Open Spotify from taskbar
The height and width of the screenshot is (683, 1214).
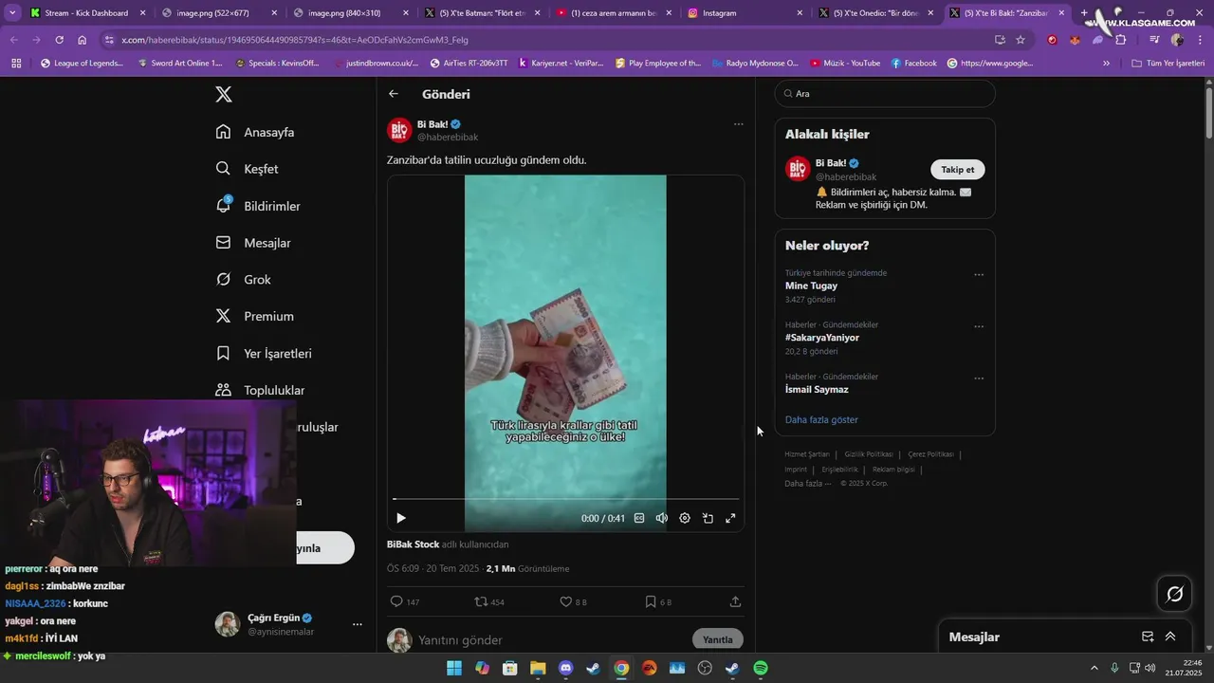(761, 668)
